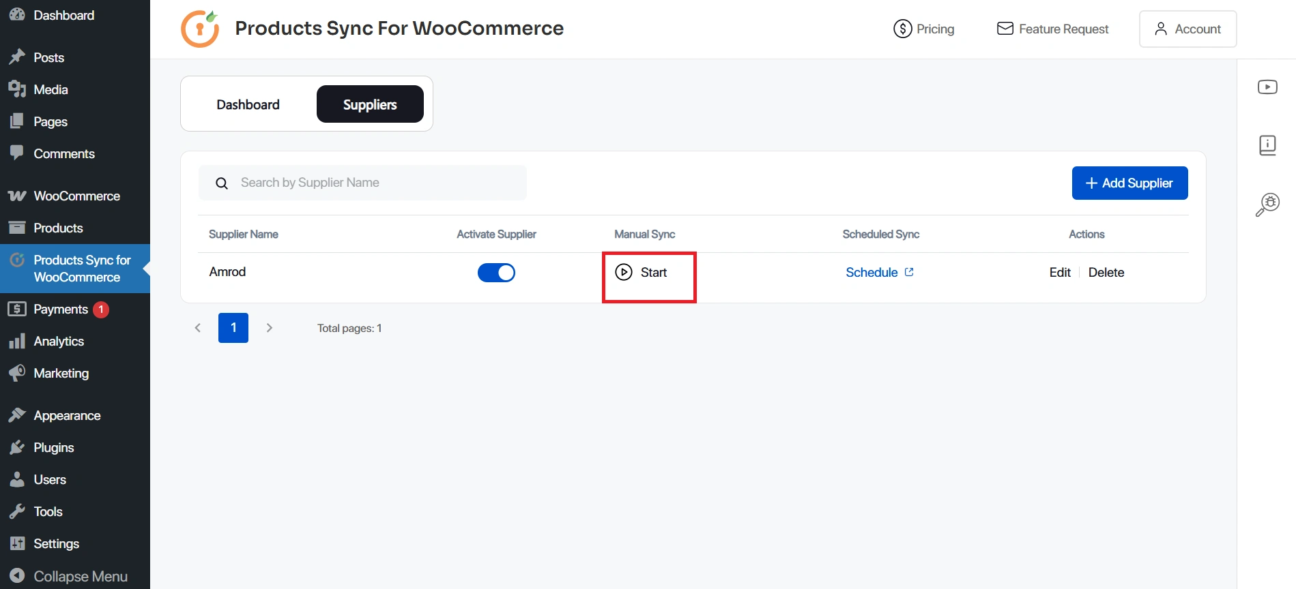Click the Pages icon in sidebar

[17, 121]
